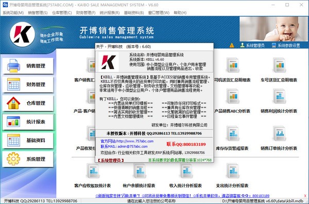This screenshot has width=309, height=204.
Task: Click the 系统管理 sidebar button
Action: coord(28,159)
